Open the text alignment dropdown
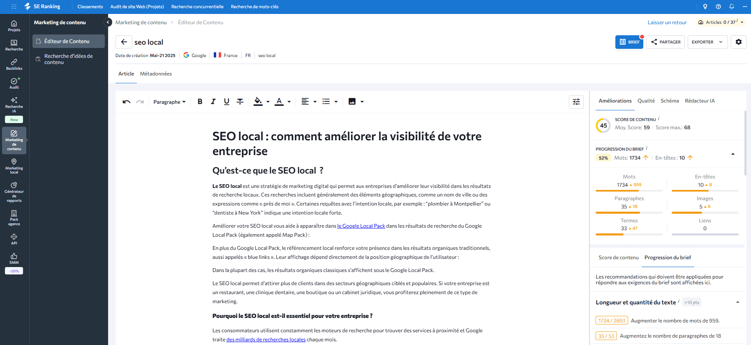 click(x=308, y=101)
